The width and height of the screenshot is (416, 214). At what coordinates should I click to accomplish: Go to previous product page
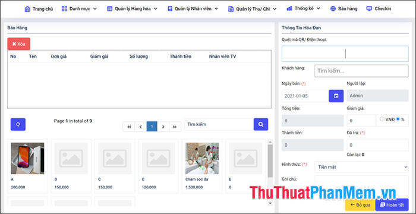pyautogui.click(x=141, y=127)
